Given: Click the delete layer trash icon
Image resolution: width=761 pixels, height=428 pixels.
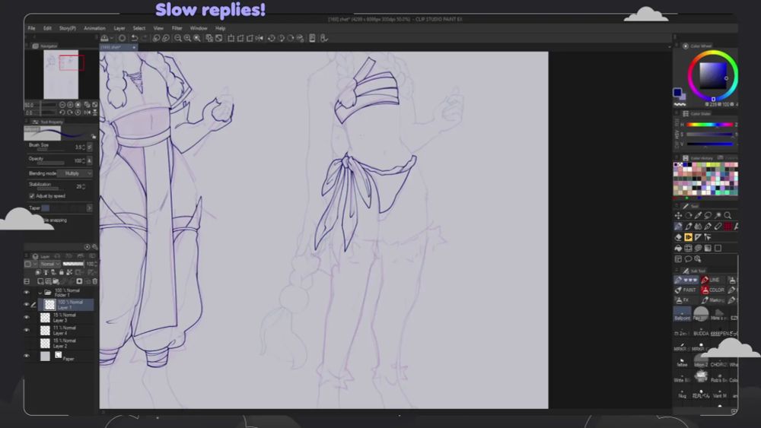Looking at the screenshot, I should 94,281.
